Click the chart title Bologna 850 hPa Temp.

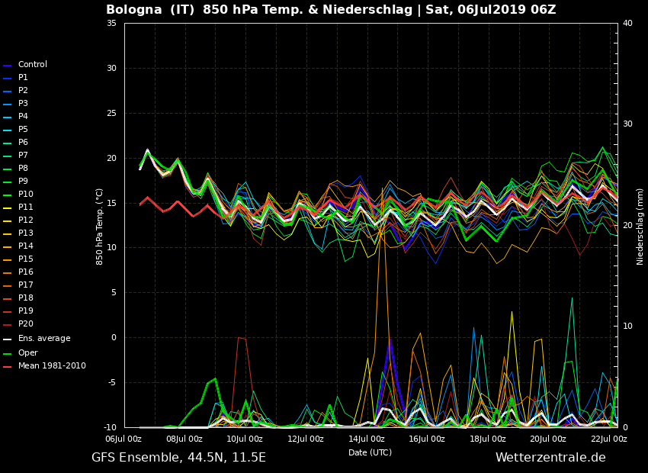click(330, 10)
